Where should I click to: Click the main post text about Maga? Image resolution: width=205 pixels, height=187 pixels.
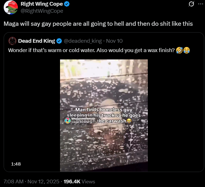(98, 24)
